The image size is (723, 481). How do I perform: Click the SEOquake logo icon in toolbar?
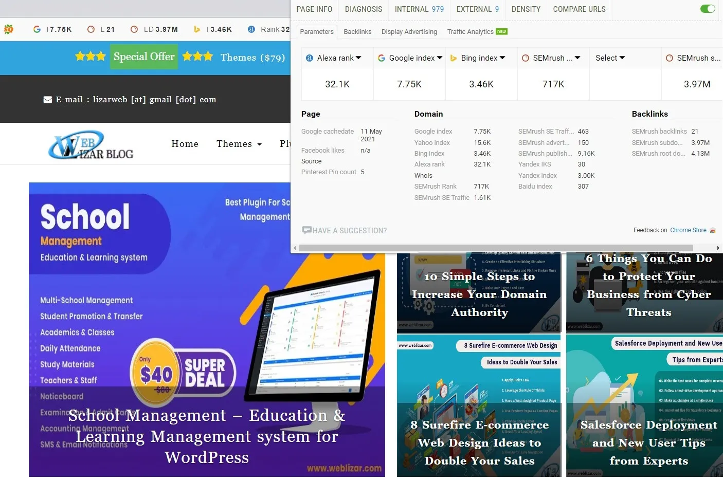[8, 29]
